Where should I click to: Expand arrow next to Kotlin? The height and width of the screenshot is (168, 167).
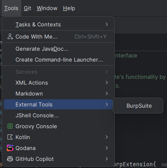click(x=106, y=137)
